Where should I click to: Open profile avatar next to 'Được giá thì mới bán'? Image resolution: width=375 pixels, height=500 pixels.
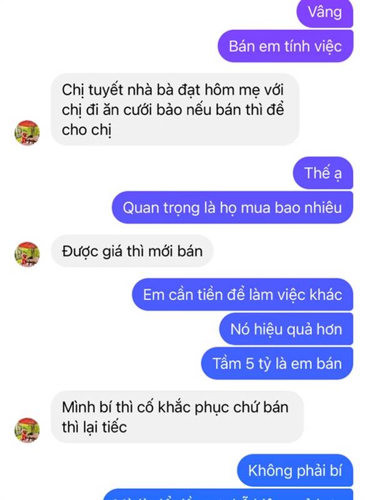point(27,254)
